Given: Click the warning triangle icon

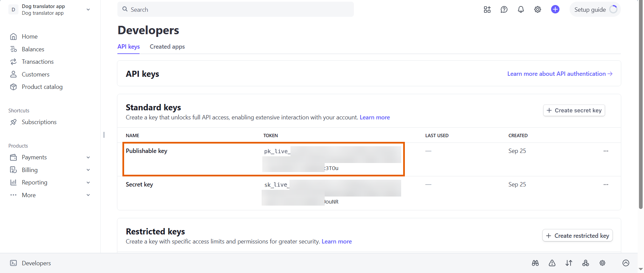Looking at the screenshot, I should point(552,263).
